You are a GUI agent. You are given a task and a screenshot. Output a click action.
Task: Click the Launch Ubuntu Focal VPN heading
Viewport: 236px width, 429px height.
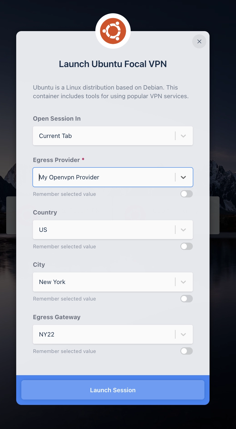point(113,64)
